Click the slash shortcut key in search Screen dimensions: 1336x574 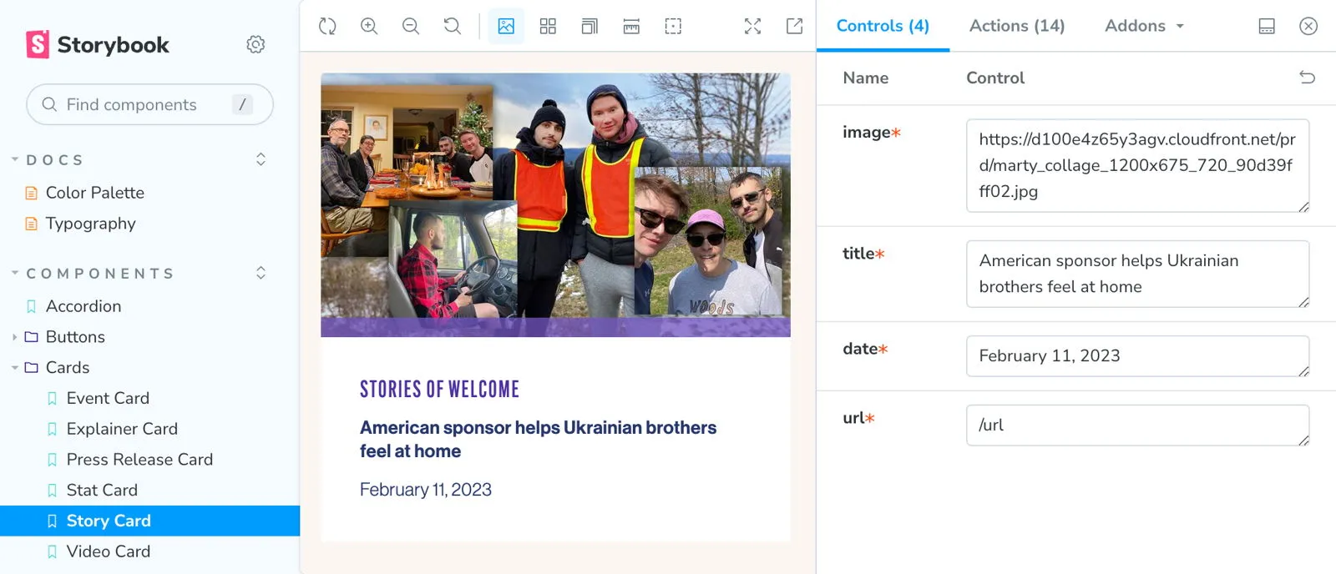click(242, 104)
